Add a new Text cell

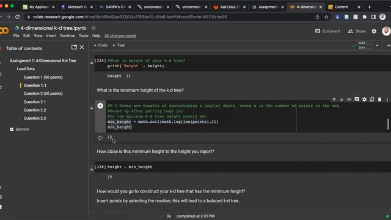click(x=119, y=45)
